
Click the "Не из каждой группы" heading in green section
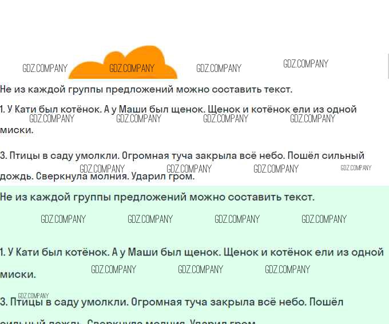point(157,197)
